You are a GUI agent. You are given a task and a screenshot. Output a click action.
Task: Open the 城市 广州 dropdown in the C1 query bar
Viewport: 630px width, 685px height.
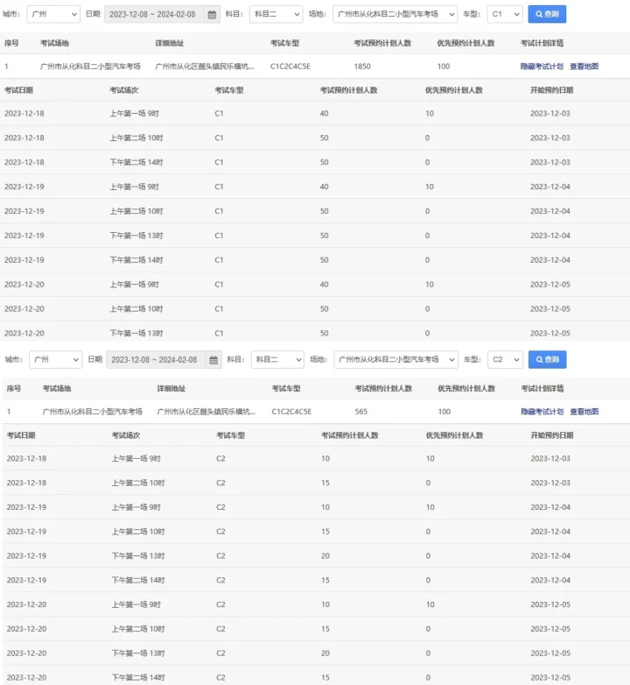[52, 15]
